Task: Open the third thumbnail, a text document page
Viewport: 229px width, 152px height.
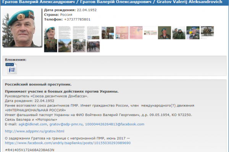Action: pos(79,33)
